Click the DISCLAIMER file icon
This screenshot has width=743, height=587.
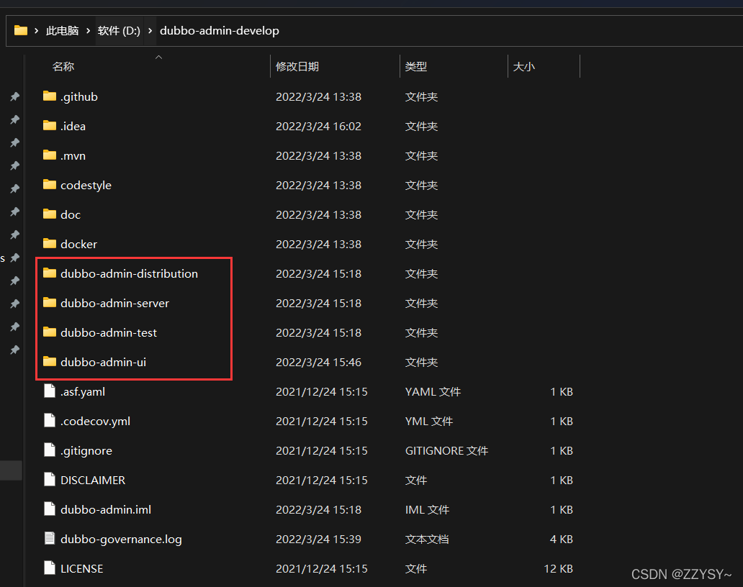click(49, 480)
